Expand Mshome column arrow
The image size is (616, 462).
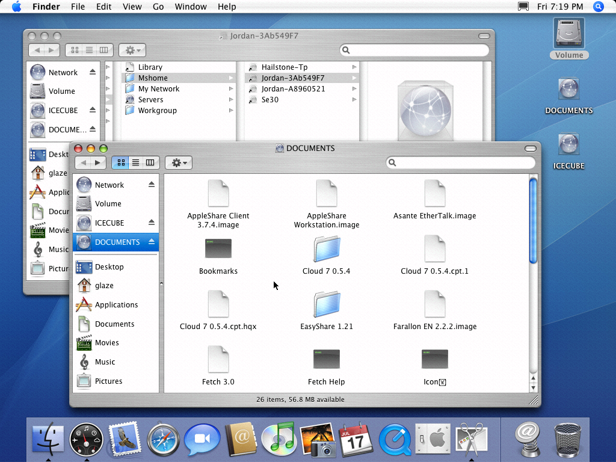coord(231,78)
